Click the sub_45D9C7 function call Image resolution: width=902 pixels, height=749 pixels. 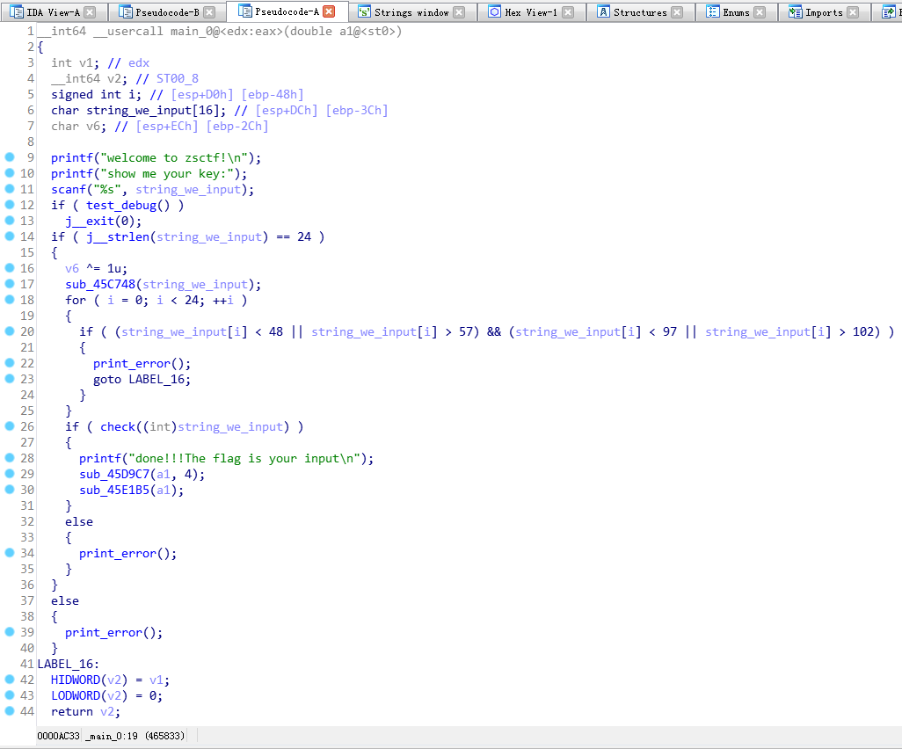pyautogui.click(x=114, y=474)
